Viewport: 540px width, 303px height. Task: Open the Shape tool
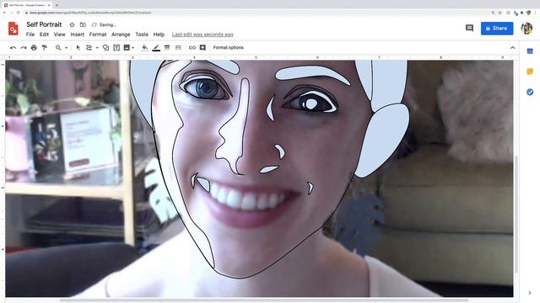[105, 48]
